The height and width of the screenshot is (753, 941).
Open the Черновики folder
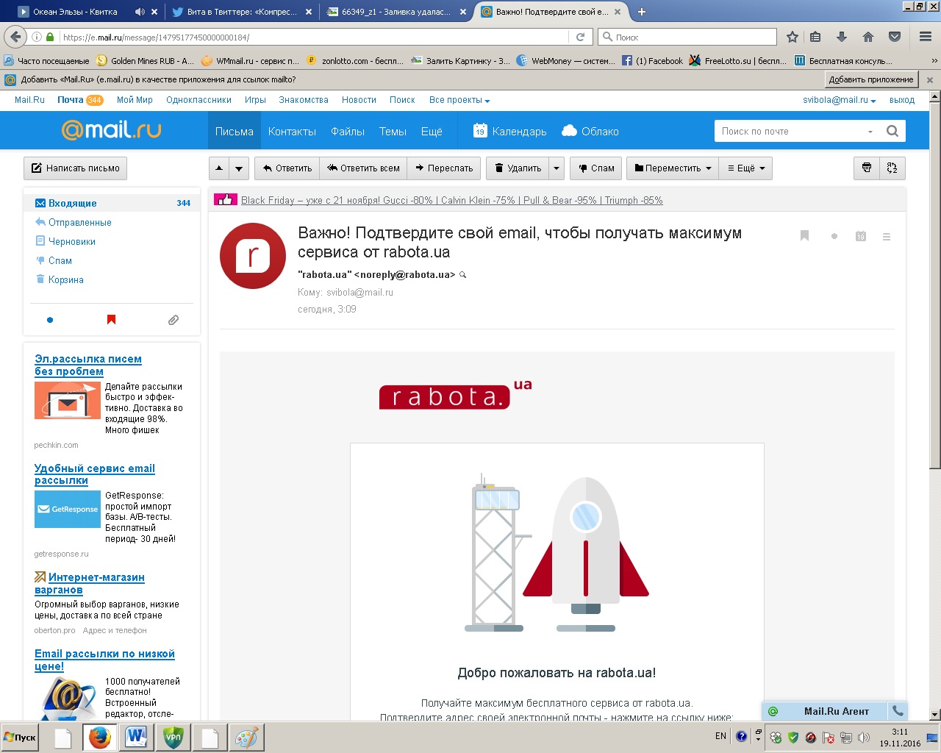(72, 241)
